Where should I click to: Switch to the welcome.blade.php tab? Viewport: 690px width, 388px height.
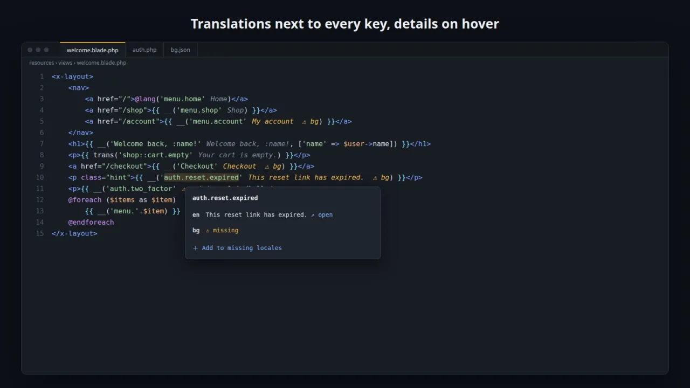coord(92,50)
